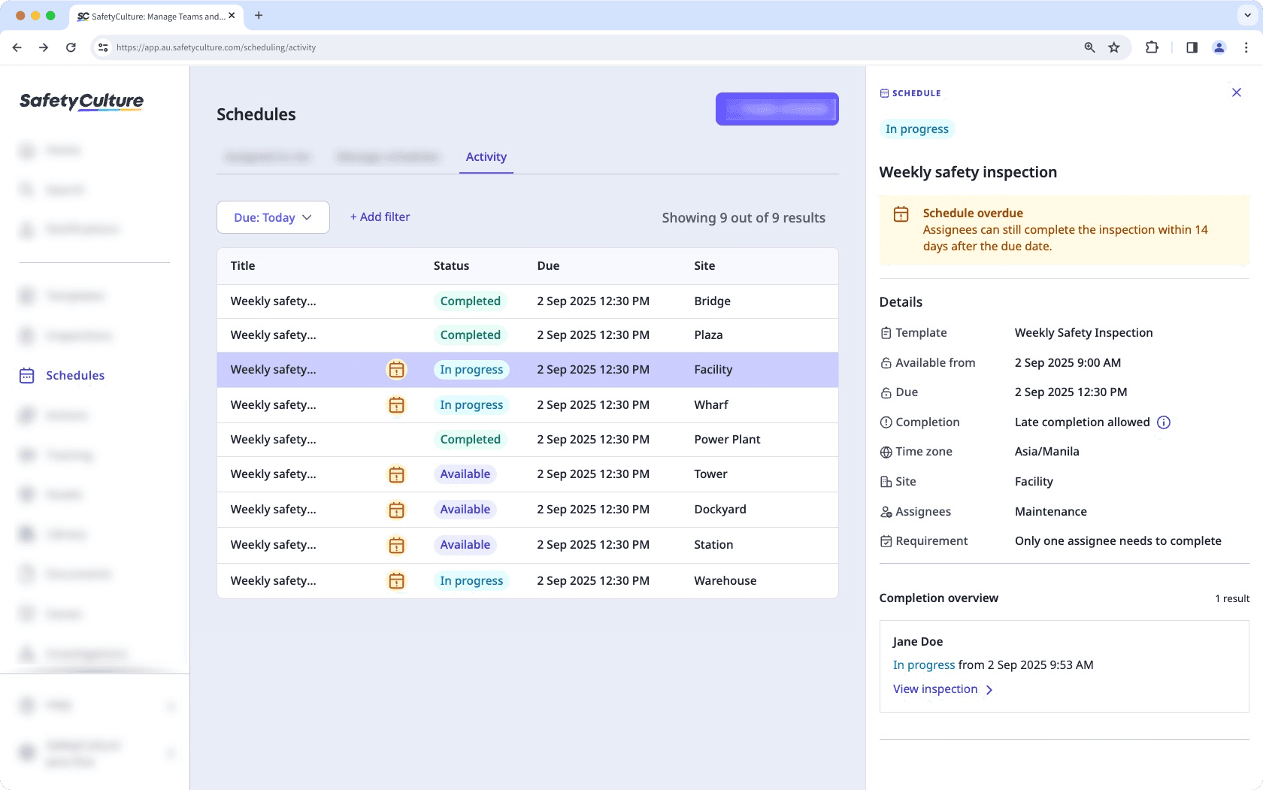Switch to the Activity tab
This screenshot has height=790, width=1263.
486,157
